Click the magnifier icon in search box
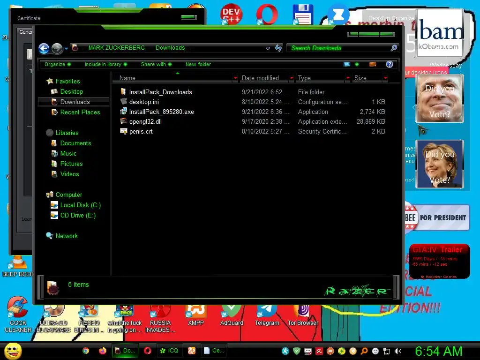 click(394, 48)
